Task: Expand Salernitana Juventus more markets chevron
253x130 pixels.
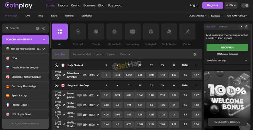Action: [98, 75]
